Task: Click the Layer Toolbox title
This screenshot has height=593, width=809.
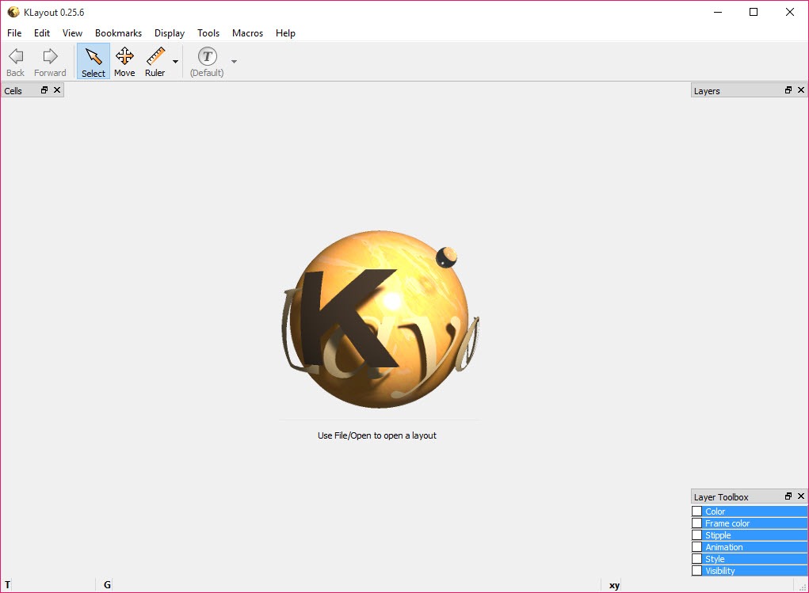Action: [721, 497]
